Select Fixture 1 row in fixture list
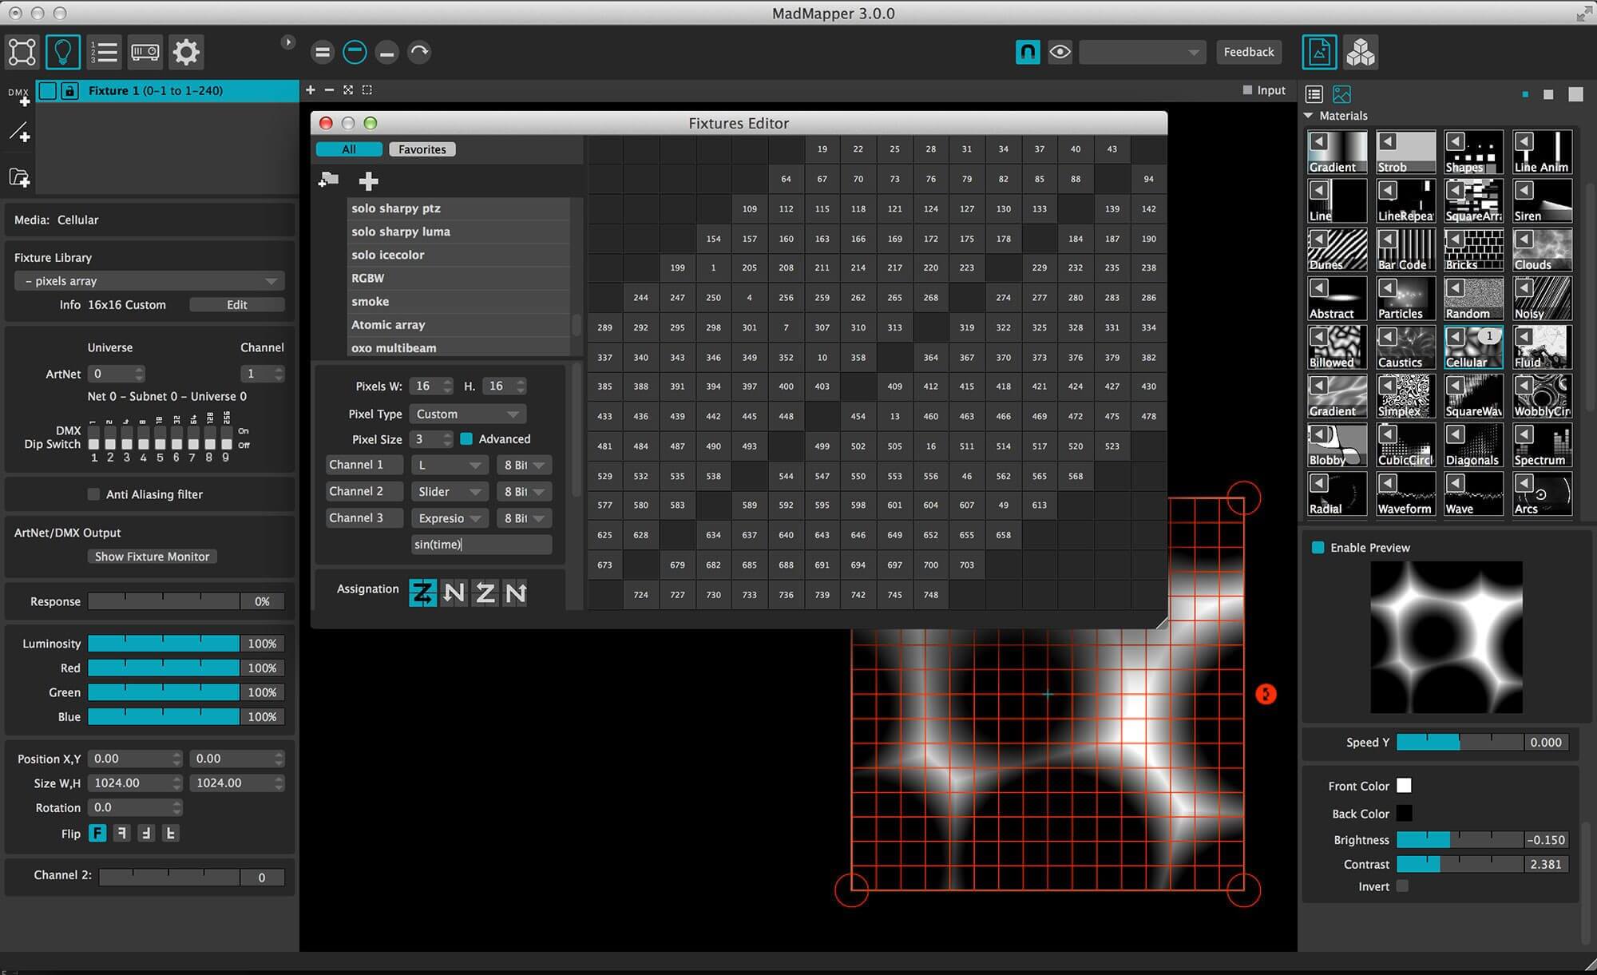This screenshot has height=975, width=1597. pos(168,91)
